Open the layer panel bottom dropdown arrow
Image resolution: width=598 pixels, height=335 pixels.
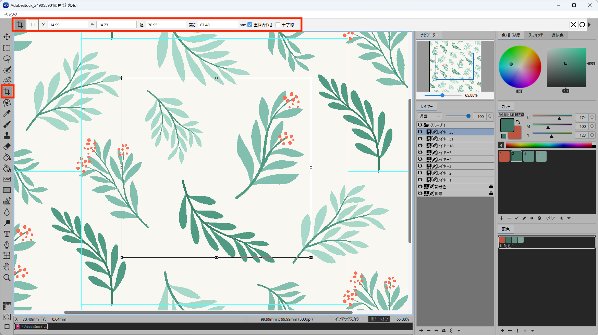tap(459, 331)
